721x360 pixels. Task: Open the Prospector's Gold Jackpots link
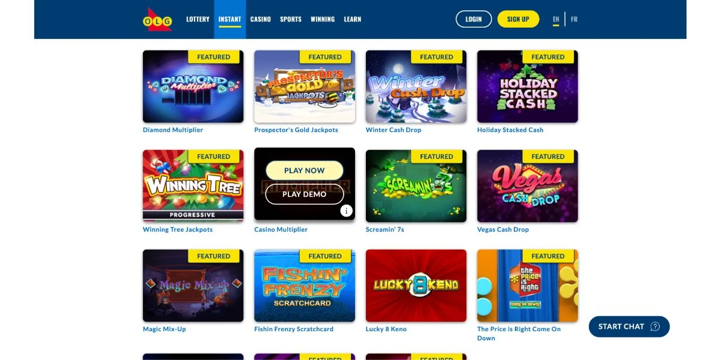[296, 130]
